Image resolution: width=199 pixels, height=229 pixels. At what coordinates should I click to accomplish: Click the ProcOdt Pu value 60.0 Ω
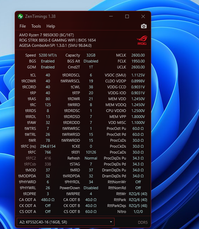pyautogui.click(x=138, y=128)
